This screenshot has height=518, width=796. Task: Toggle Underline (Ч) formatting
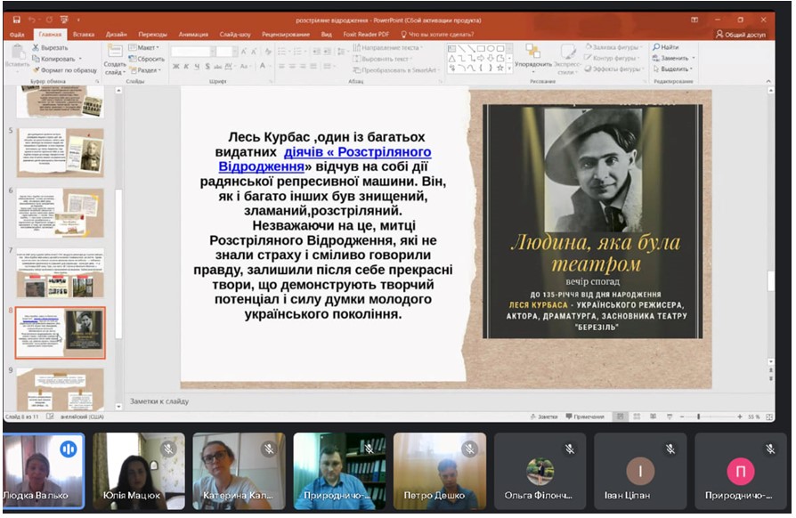[x=197, y=67]
